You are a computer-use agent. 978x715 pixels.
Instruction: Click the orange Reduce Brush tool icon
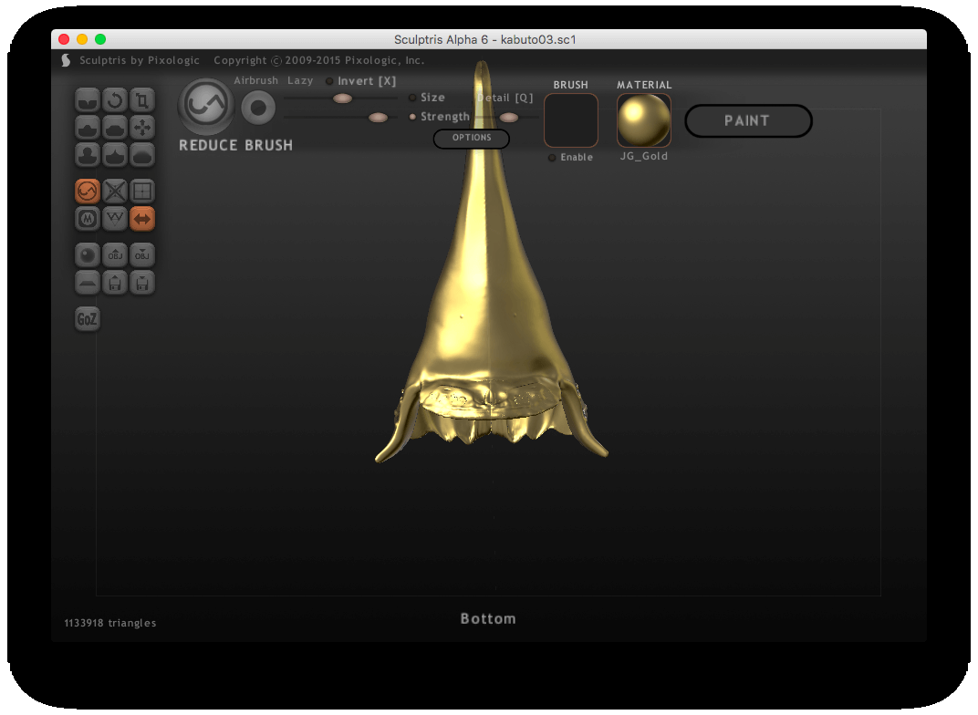pyautogui.click(x=88, y=191)
